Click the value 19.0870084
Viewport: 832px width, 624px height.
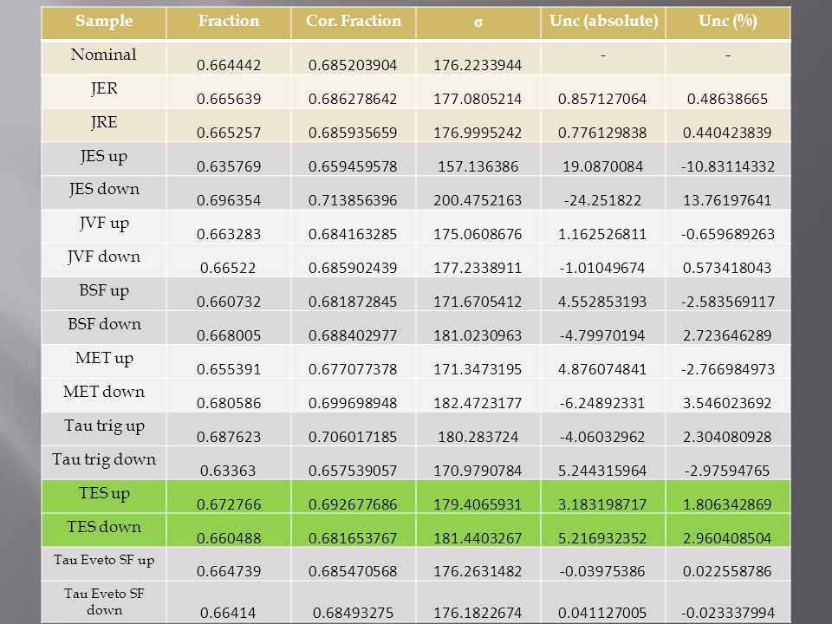[603, 166]
